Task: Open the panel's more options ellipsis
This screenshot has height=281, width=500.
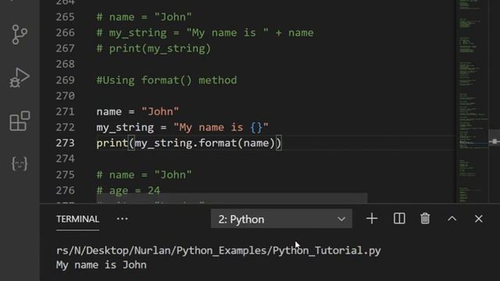Action: tap(122, 219)
